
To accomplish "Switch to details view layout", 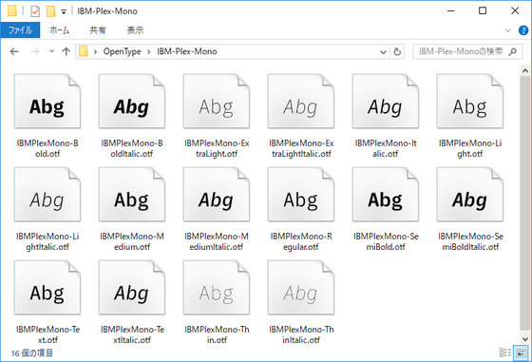I will tap(505, 352).
